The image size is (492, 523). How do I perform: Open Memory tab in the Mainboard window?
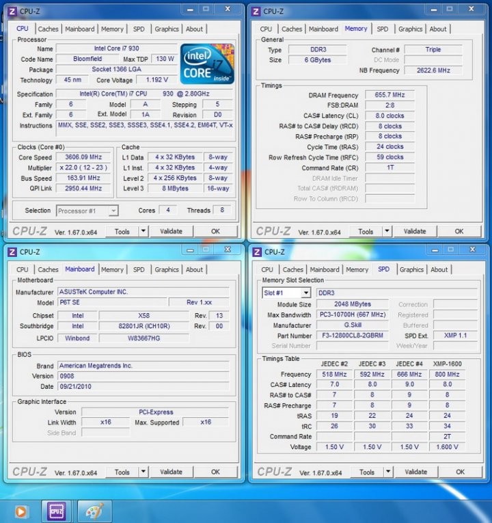(112, 269)
